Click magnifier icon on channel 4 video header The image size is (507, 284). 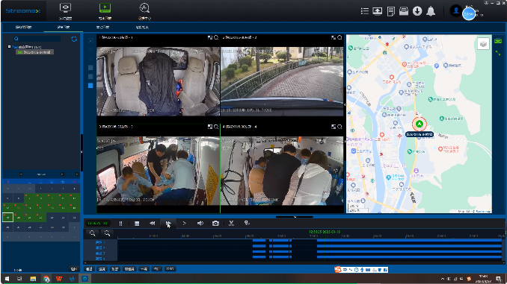(339, 127)
